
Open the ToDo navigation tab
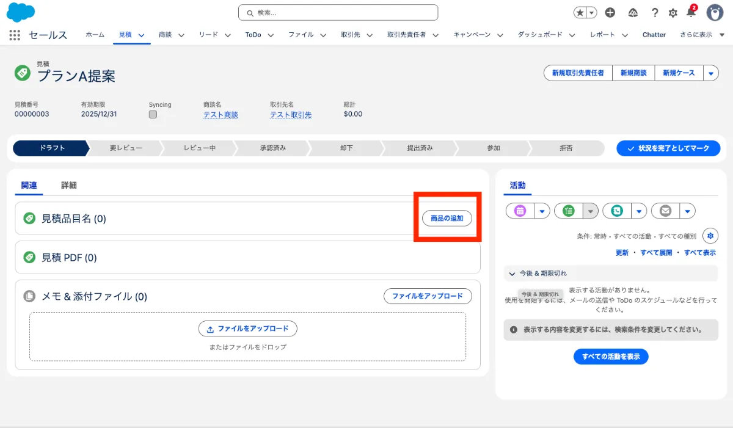coord(253,35)
